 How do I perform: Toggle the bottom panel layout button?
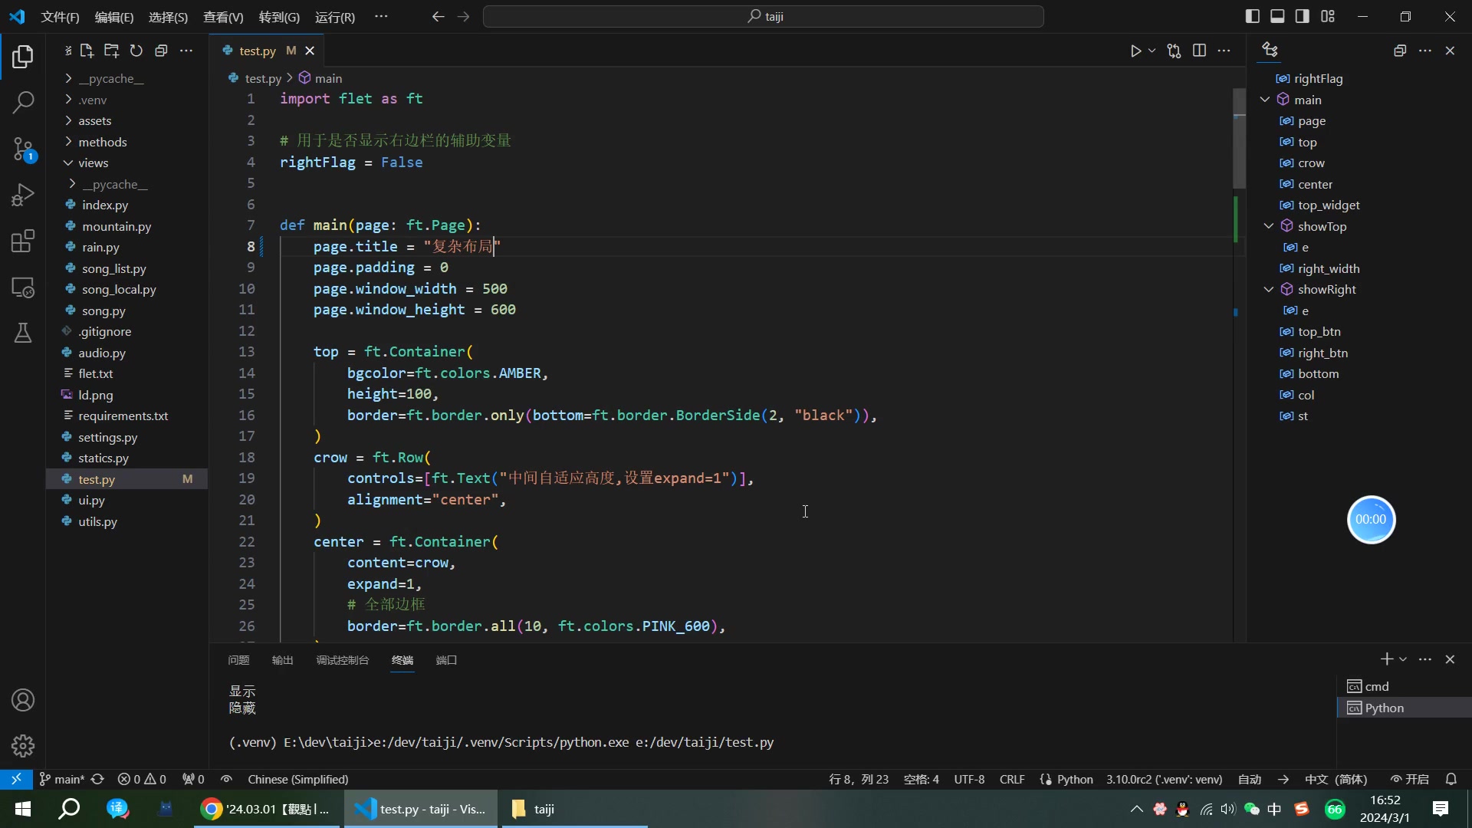click(x=1277, y=16)
